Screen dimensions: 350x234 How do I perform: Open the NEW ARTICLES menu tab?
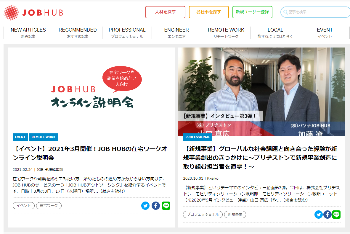click(x=28, y=33)
